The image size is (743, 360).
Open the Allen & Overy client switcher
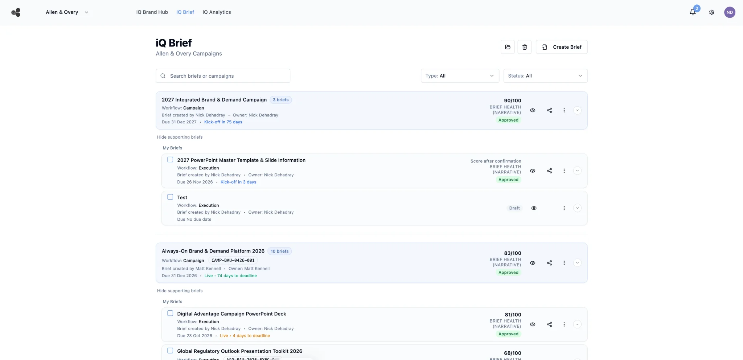pyautogui.click(x=67, y=12)
